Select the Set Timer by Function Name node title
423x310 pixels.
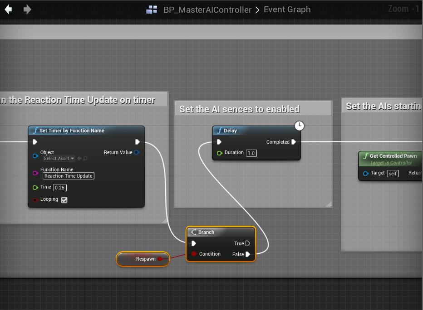pyautogui.click(x=72, y=131)
